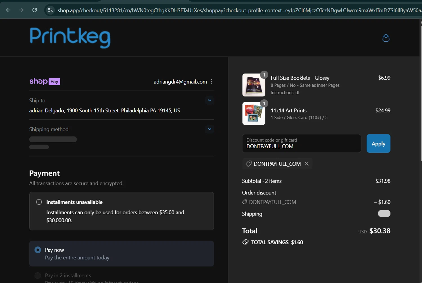Click the Full Size Booklets - Glossy title
Viewport: 422px width, 283px height.
tap(300, 78)
